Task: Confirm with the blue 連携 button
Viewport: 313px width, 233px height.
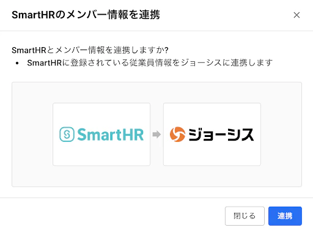Action: click(285, 216)
